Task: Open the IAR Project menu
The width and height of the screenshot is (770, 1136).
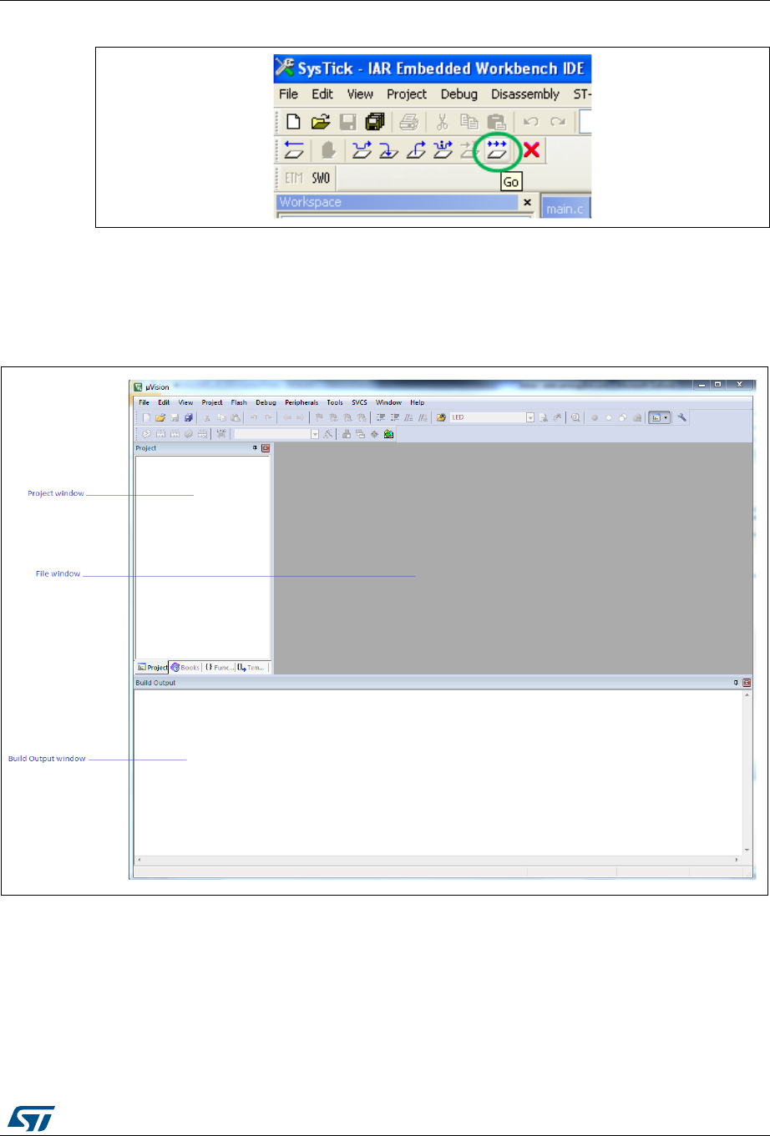Action: click(407, 94)
